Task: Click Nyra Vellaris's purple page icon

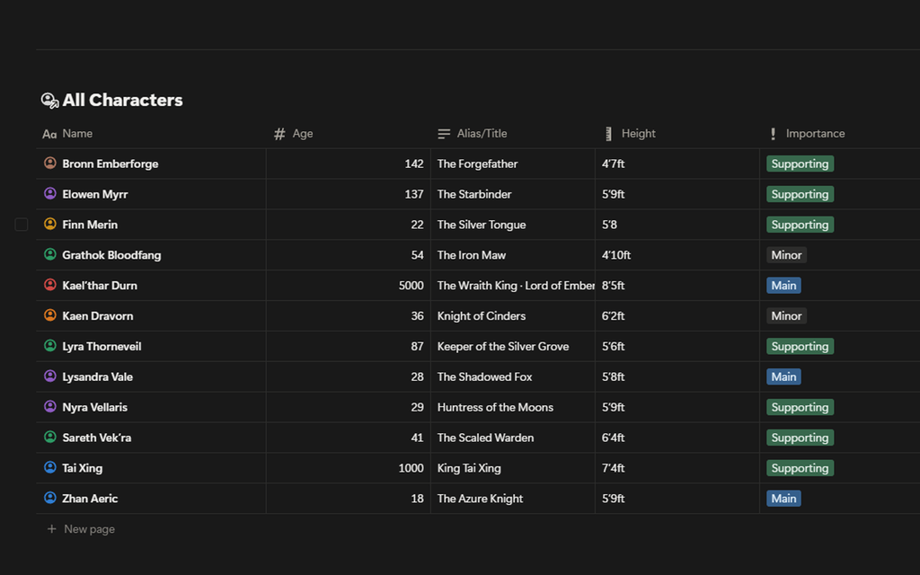Action: click(x=50, y=407)
